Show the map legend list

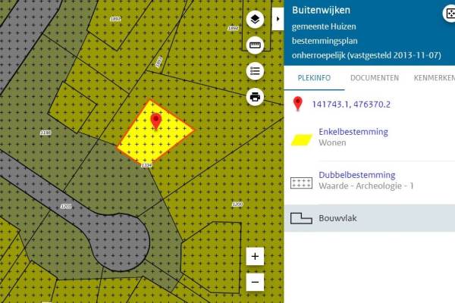[255, 70]
